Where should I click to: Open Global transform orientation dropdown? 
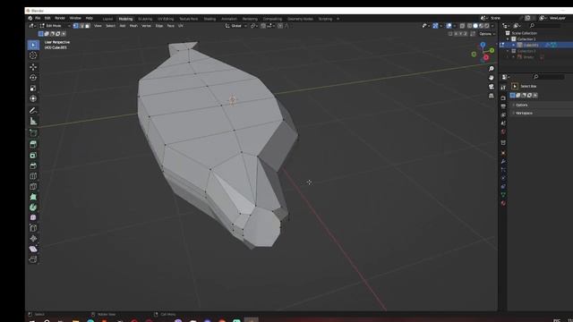236,26
